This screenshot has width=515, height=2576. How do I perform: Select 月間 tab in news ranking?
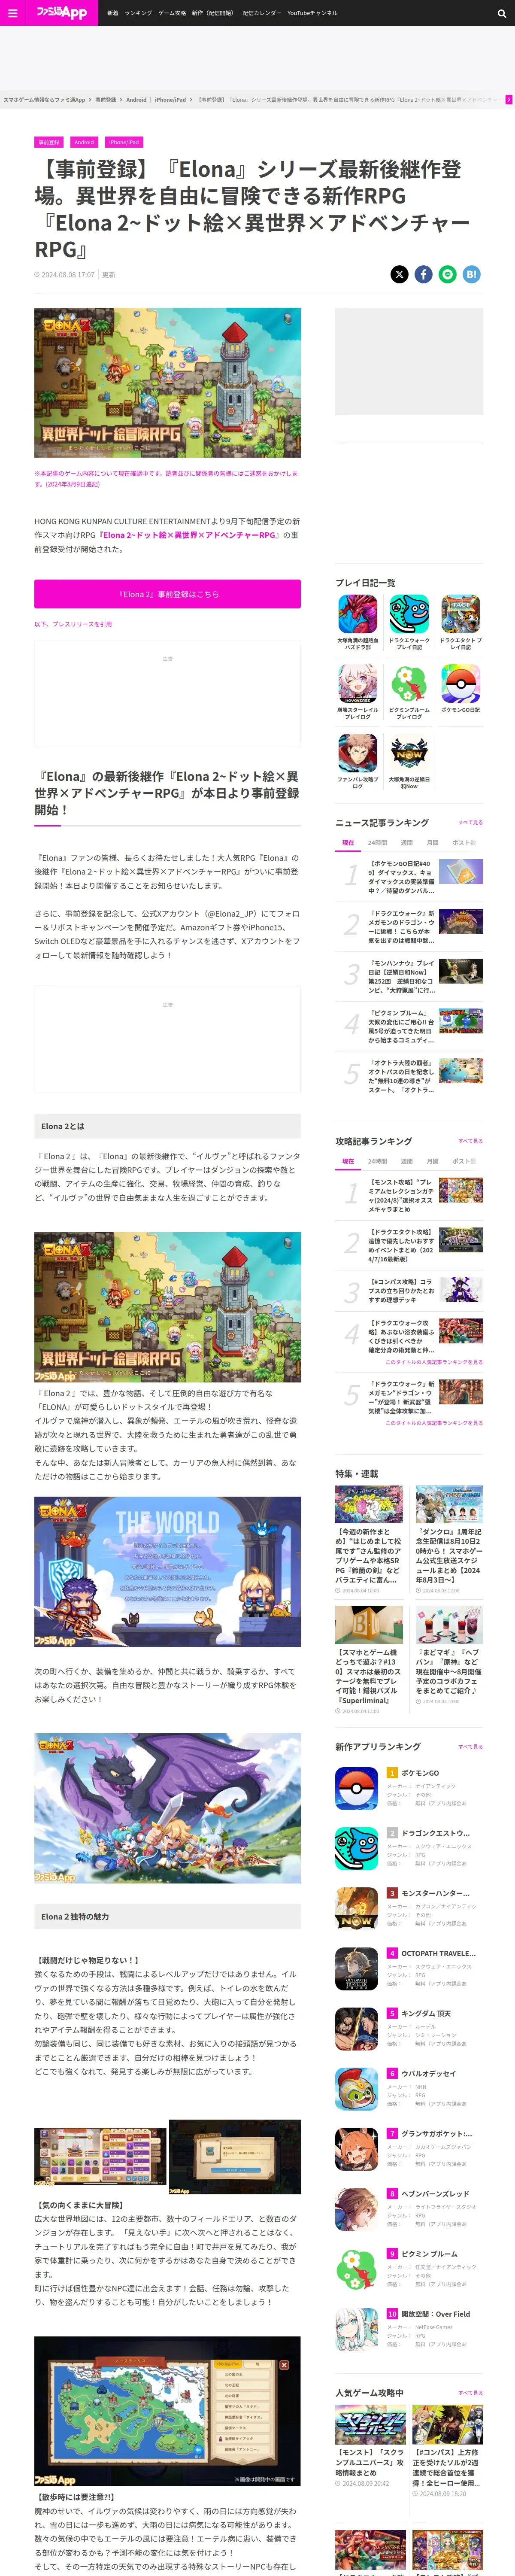tap(433, 843)
